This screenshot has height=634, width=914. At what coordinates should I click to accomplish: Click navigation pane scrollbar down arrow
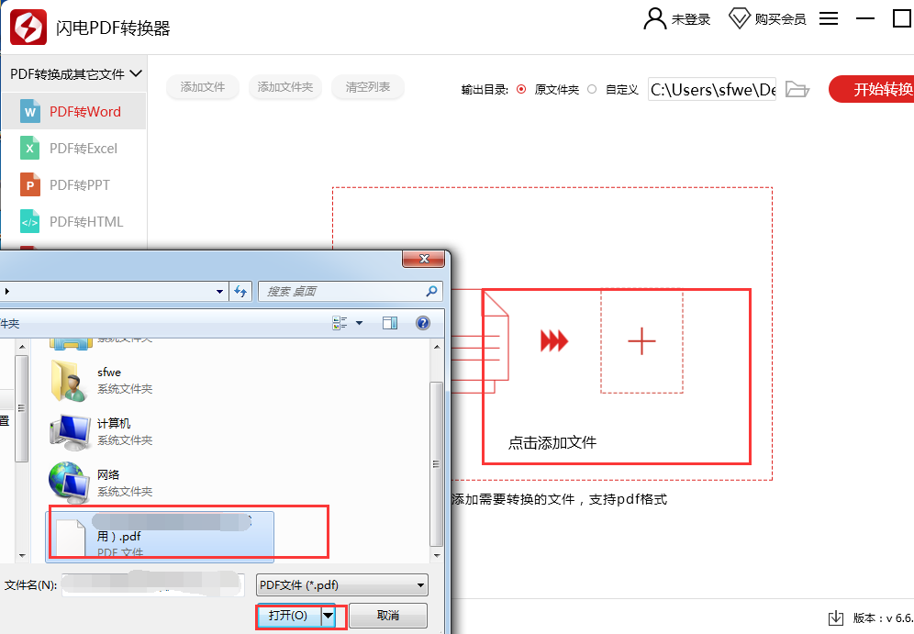tap(22, 556)
